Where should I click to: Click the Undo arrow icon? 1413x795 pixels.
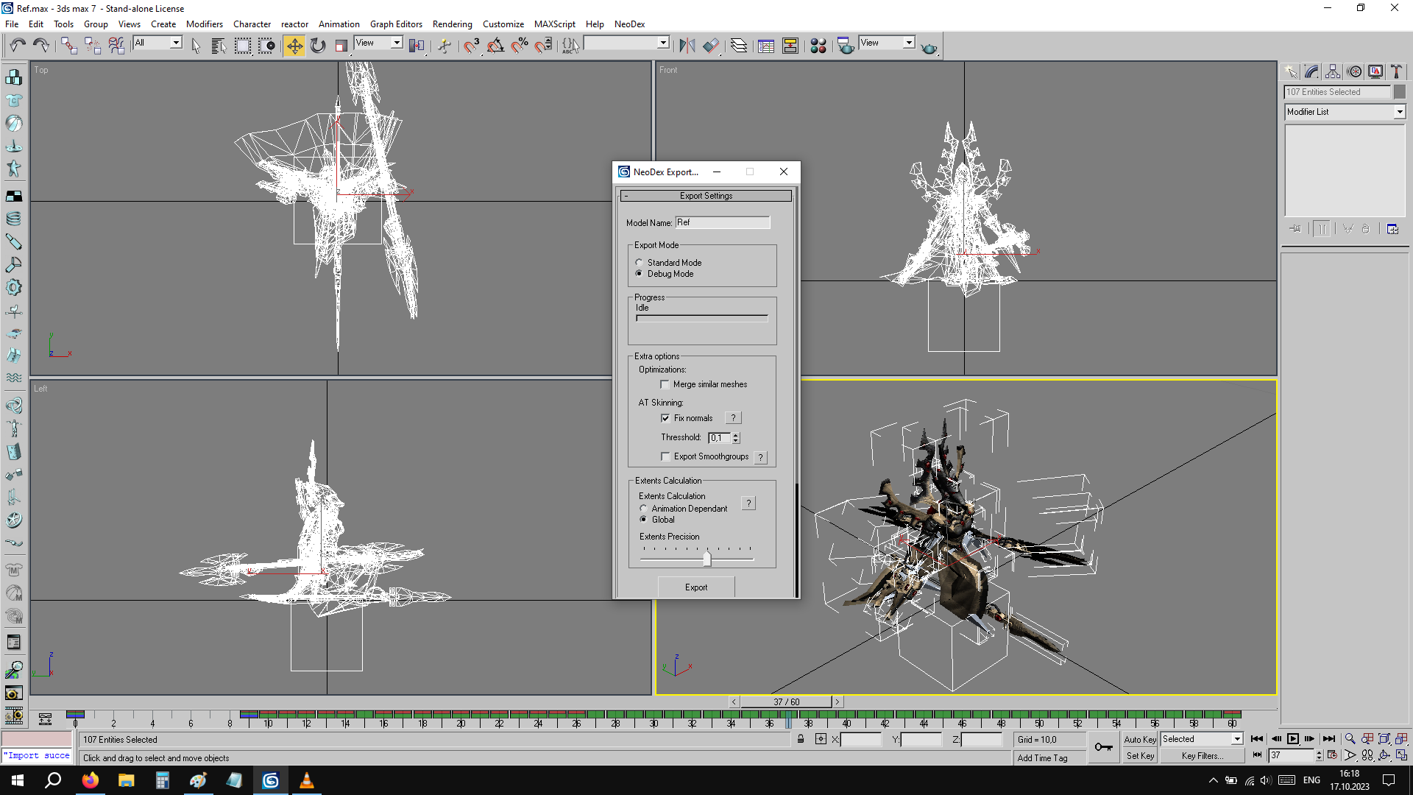pyautogui.click(x=18, y=46)
